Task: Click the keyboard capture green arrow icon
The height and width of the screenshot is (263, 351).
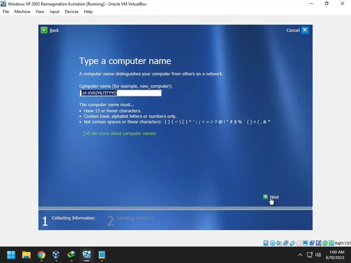Action: [x=331, y=243]
